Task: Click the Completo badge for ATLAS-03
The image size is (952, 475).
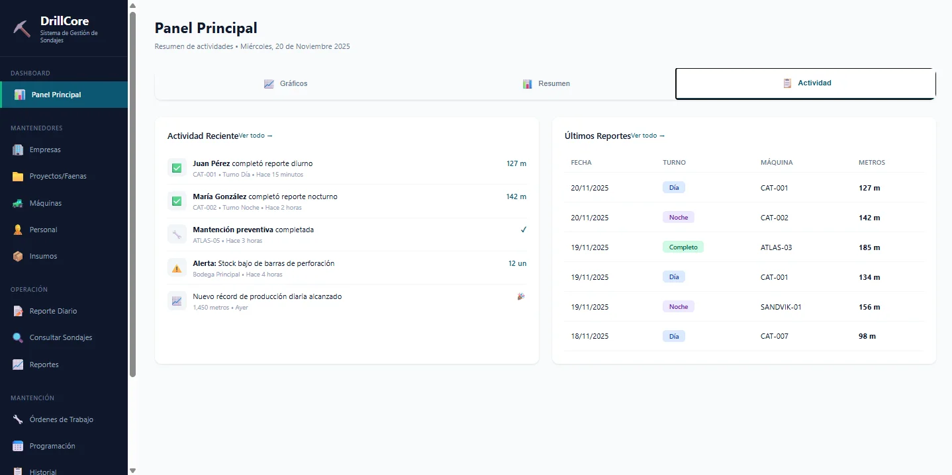Action: 683,247
